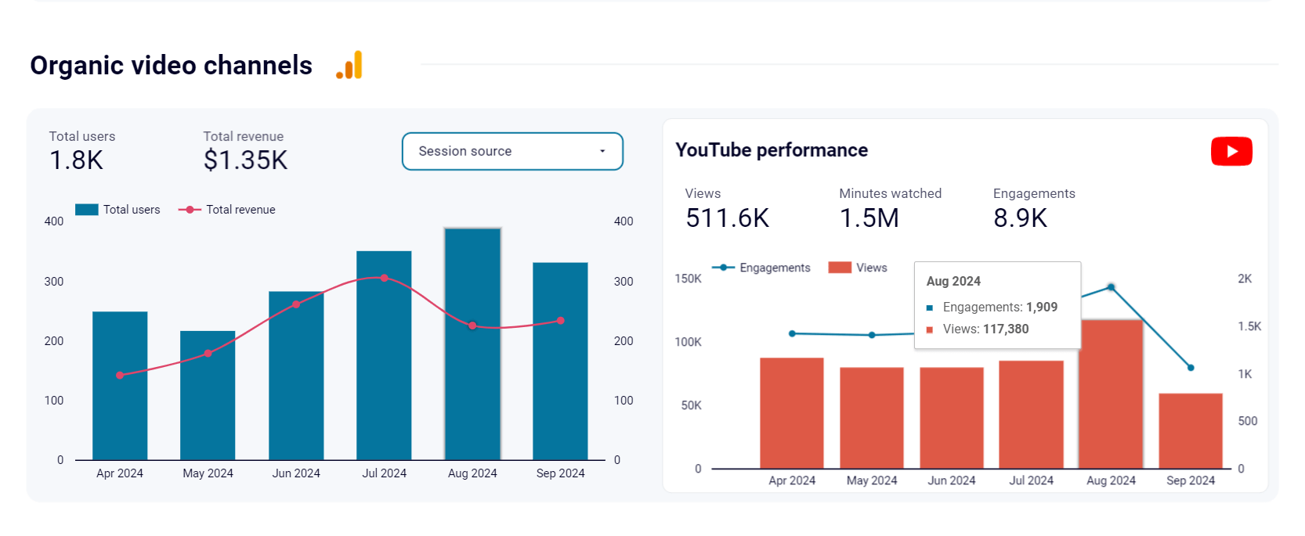Click the Session source dropdown arrow

coord(602,151)
